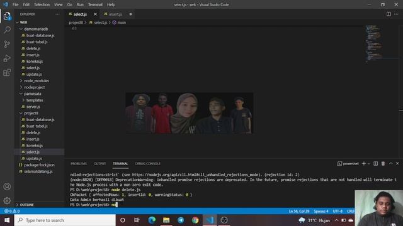The image size is (403, 226).
Task: Open launch profile dropdown next to plus
Action: click(x=369, y=163)
